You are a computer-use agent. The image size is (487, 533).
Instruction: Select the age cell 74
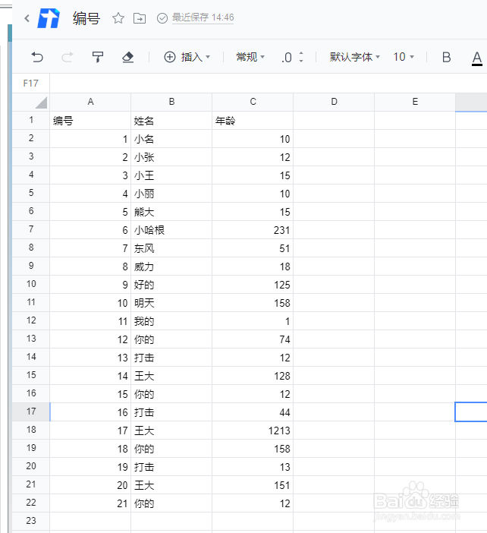253,339
